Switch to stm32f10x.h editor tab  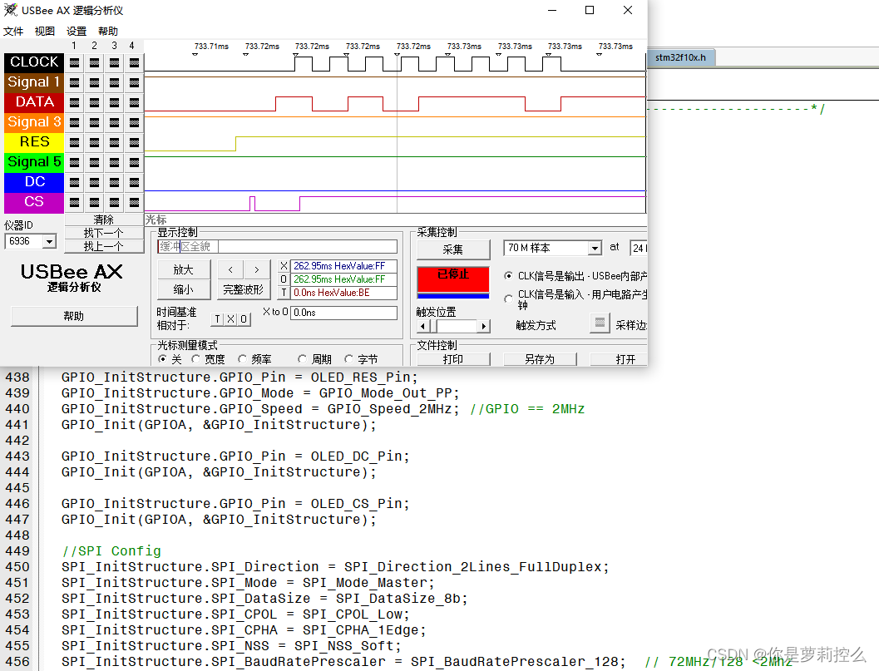680,57
